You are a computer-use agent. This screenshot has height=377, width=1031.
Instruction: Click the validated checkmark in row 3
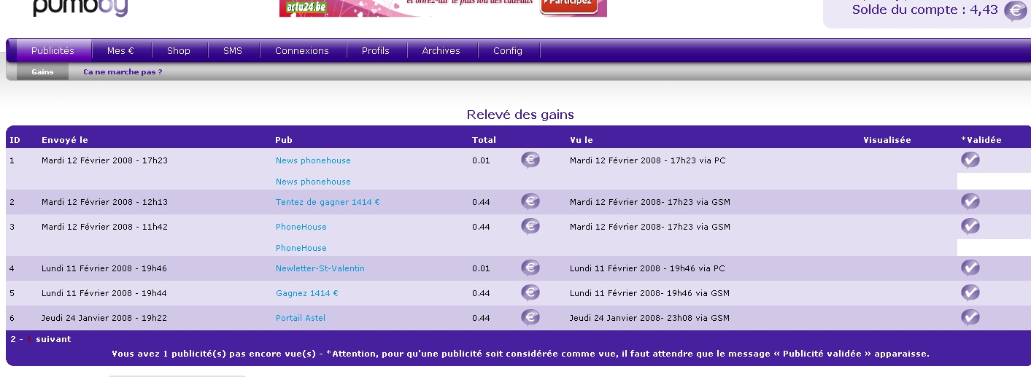(970, 227)
